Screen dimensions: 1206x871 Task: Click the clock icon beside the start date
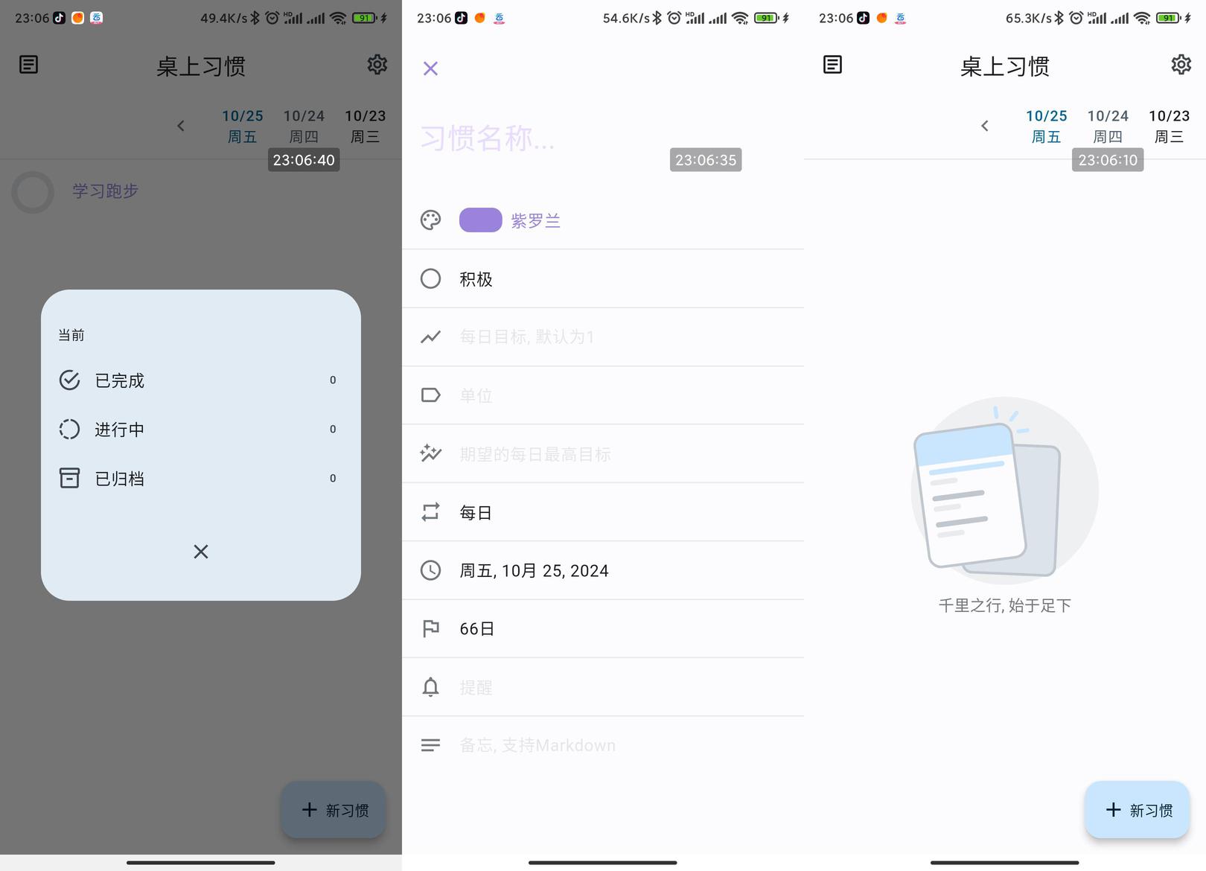click(x=430, y=570)
